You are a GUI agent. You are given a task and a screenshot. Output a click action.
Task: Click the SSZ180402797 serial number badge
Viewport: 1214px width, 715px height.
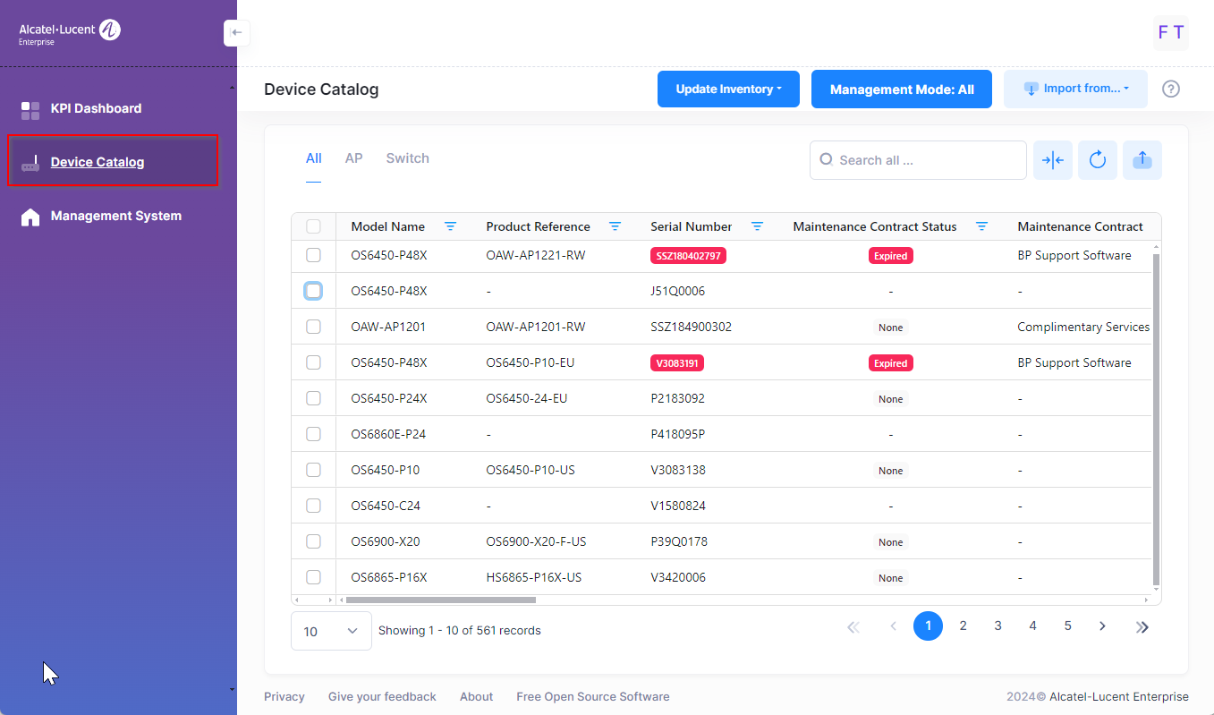tap(688, 255)
